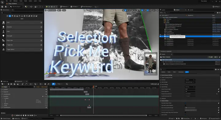Toggle visibility eye of the selected Main Camera row

click(161, 36)
